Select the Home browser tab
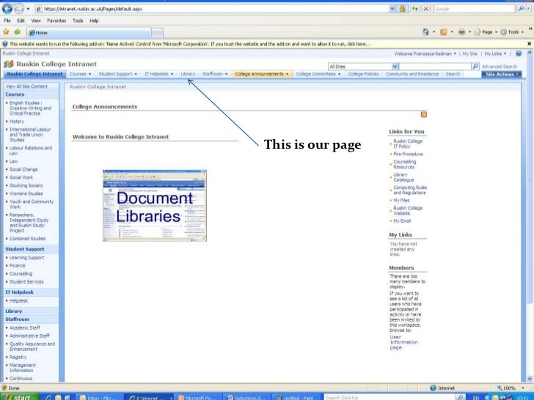Image resolution: width=534 pixels, height=400 pixels. [89, 33]
